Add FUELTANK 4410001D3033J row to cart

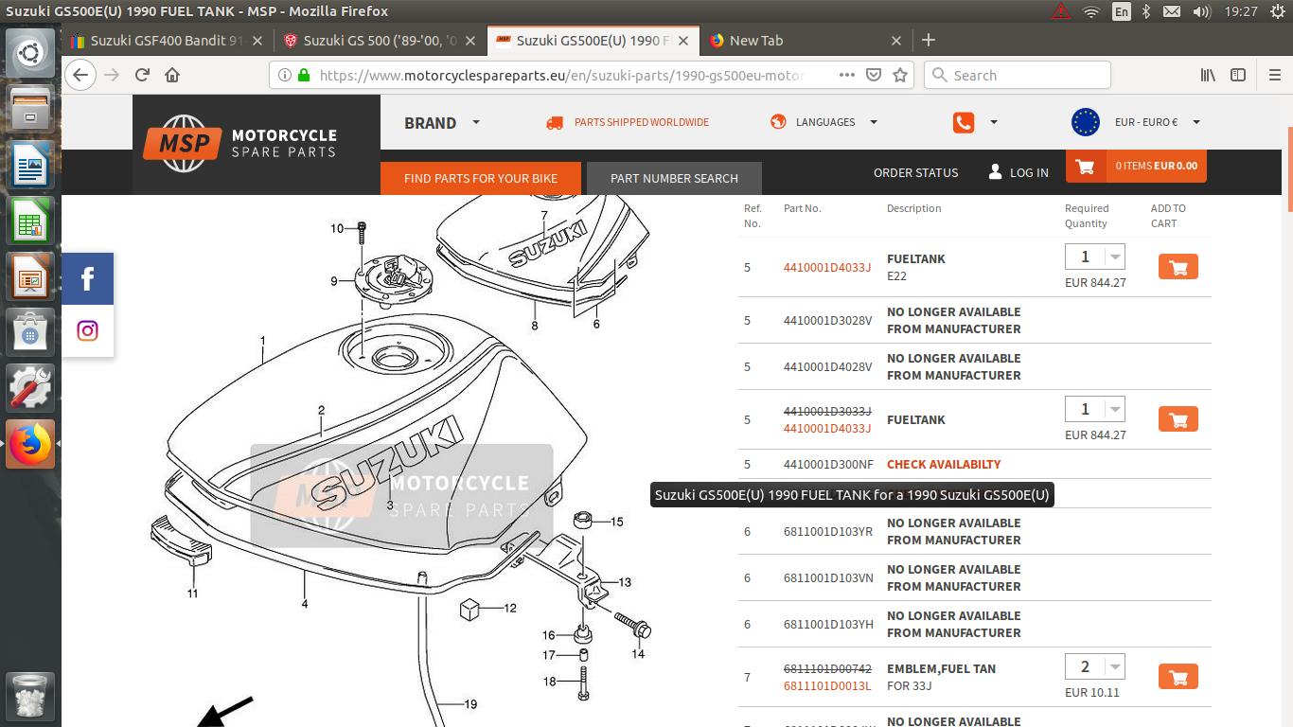click(1178, 419)
